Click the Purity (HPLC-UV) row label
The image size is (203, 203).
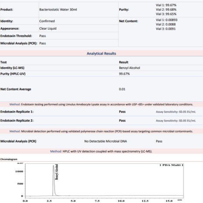13,74
